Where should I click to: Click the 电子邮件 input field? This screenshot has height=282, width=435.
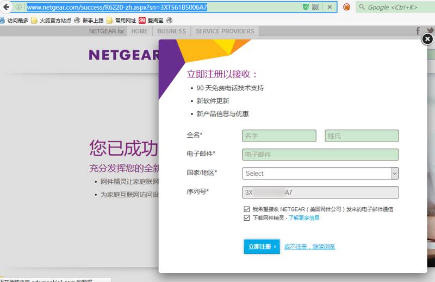pyautogui.click(x=320, y=155)
